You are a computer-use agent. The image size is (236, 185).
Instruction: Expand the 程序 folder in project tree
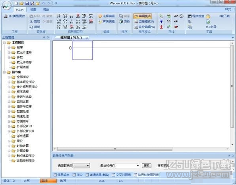(9, 48)
